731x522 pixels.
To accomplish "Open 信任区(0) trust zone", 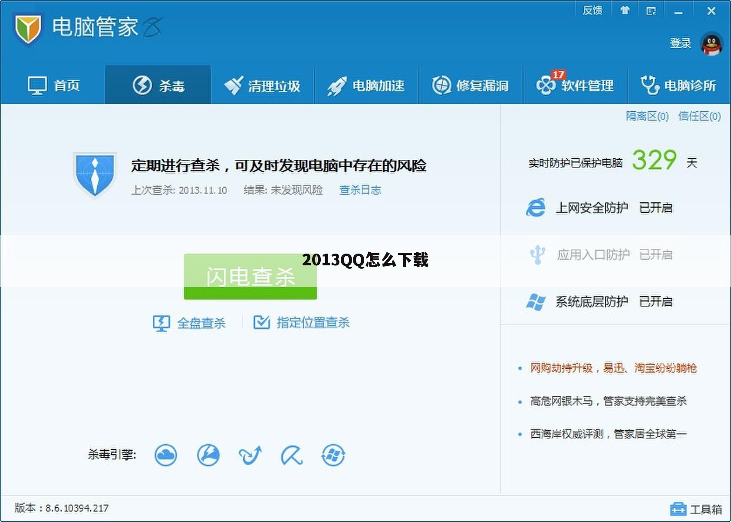I will (x=699, y=116).
